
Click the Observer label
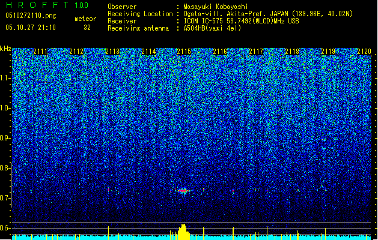122,7
